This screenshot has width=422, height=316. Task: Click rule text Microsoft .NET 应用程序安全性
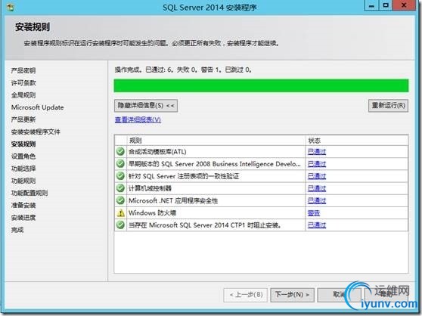(173, 200)
